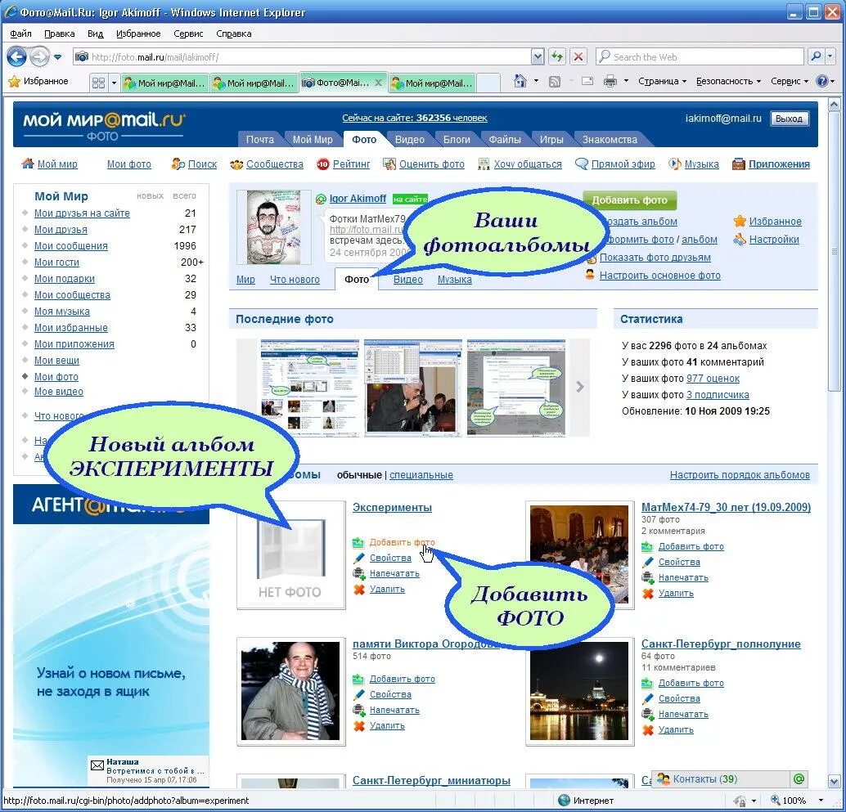Open the Quick Tabs grid icon
Viewport: 846px width, 812px height.
pos(98,83)
